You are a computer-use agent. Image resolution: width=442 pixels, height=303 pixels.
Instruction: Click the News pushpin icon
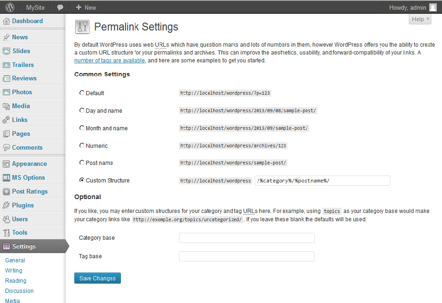(6, 37)
